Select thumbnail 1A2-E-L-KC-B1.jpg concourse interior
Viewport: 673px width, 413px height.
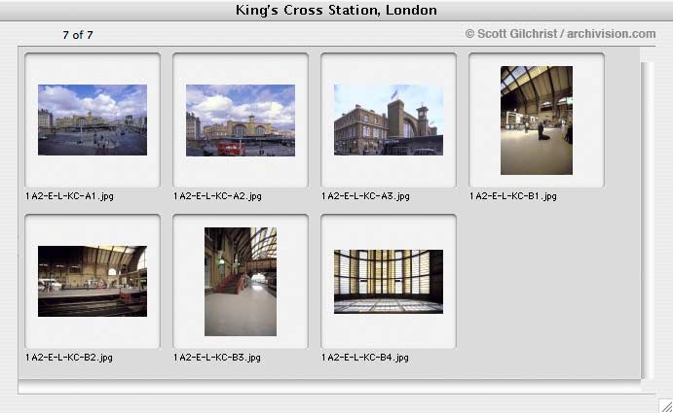pyautogui.click(x=537, y=120)
